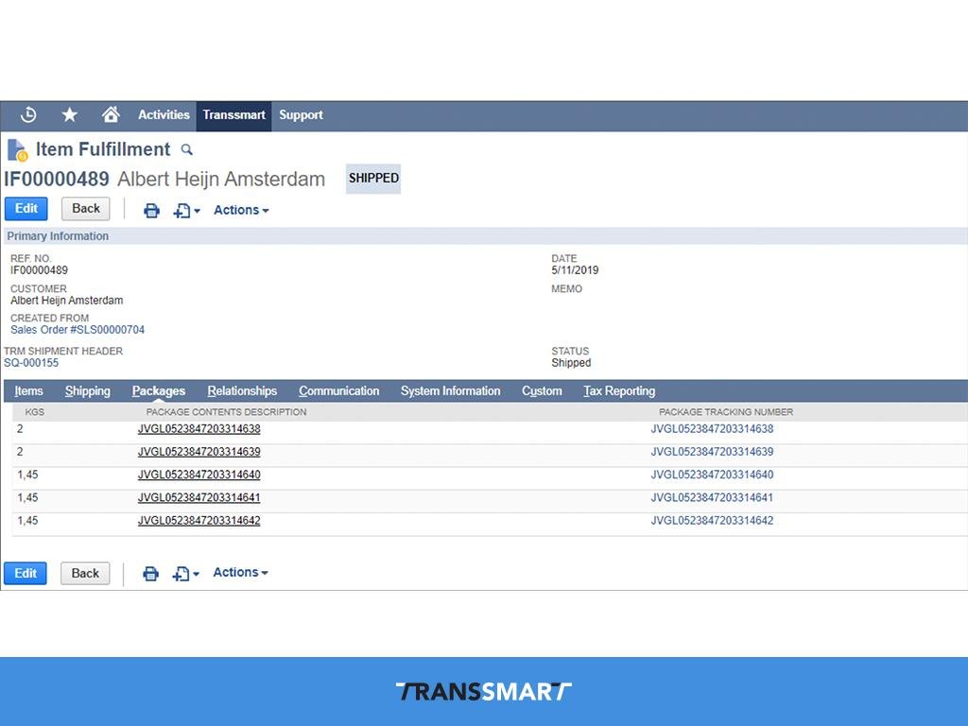This screenshot has height=726, width=968.
Task: Click the Ref. No. value IF00000489
Action: (x=39, y=270)
